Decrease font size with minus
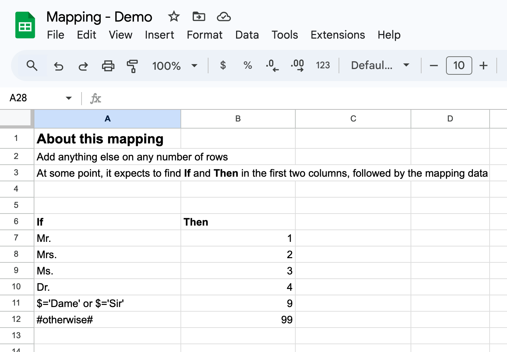 pos(434,66)
